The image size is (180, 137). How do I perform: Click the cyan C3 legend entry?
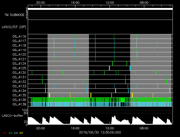point(16,133)
